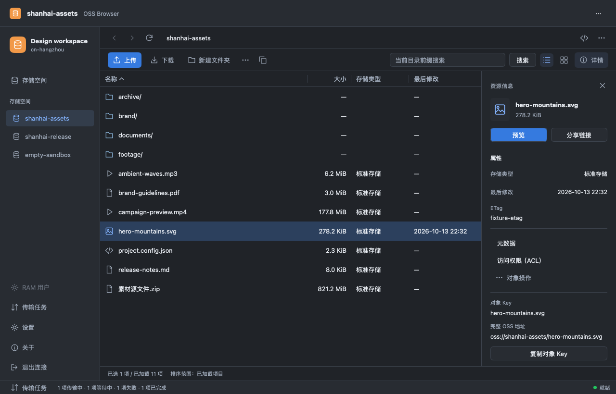Viewport: 616px width, 394px height.
Task: Open 传输任务 in the sidebar
Action: [50, 307]
